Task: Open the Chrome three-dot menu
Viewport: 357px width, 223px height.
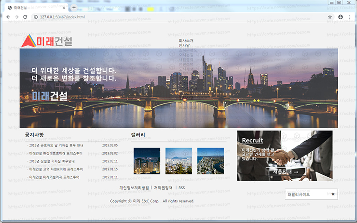Action: point(349,17)
